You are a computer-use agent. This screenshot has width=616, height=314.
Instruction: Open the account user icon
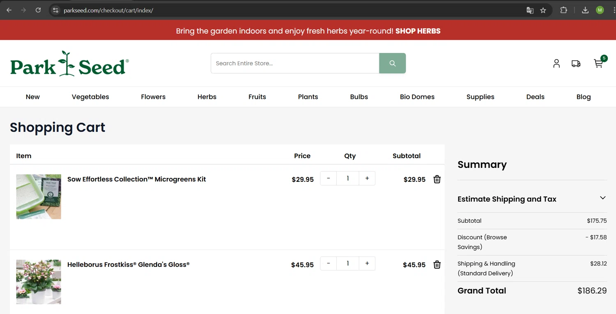[x=556, y=63]
